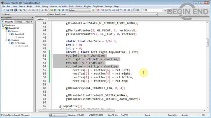Viewport: 211px width, 118px height.
Task: Open the target dialog icon beside Debug
Action: 93,10
